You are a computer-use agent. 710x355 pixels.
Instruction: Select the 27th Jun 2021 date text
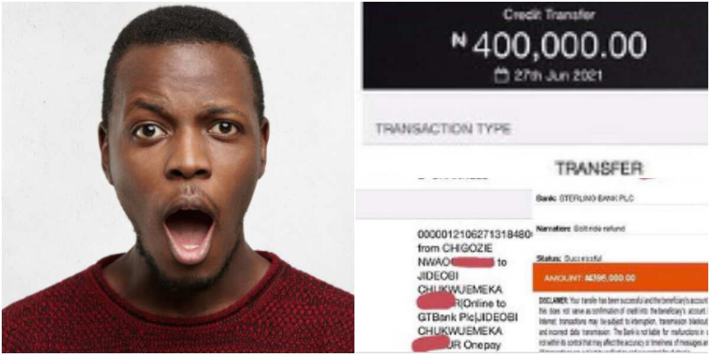(557, 76)
